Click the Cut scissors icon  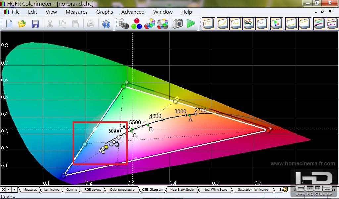(50, 24)
